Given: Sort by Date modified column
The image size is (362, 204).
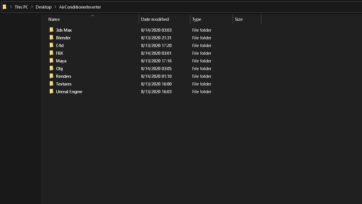Looking at the screenshot, I should coord(155,19).
